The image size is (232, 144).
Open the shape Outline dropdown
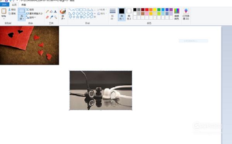(102, 10)
